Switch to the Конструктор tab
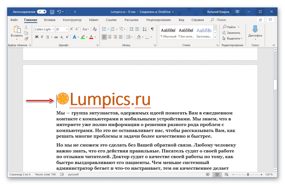Viewport: 285px width, 185px height. click(72, 20)
